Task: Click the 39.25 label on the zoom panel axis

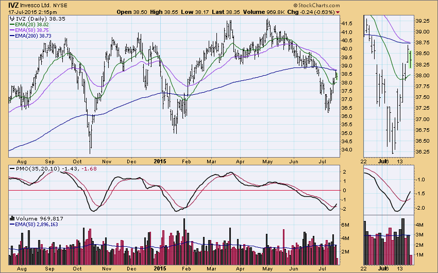Action: [423, 21]
